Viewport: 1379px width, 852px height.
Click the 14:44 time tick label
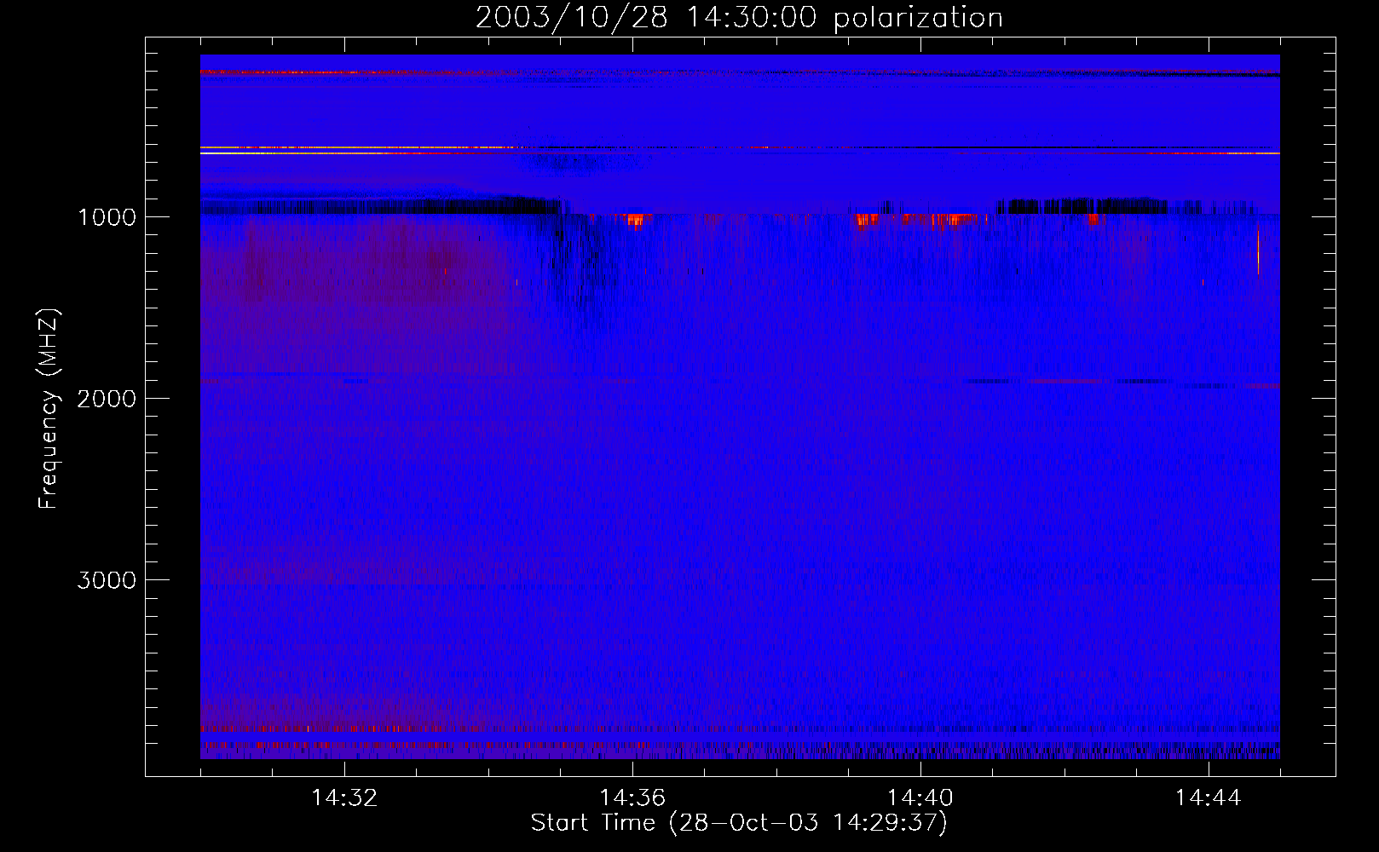point(1208,798)
